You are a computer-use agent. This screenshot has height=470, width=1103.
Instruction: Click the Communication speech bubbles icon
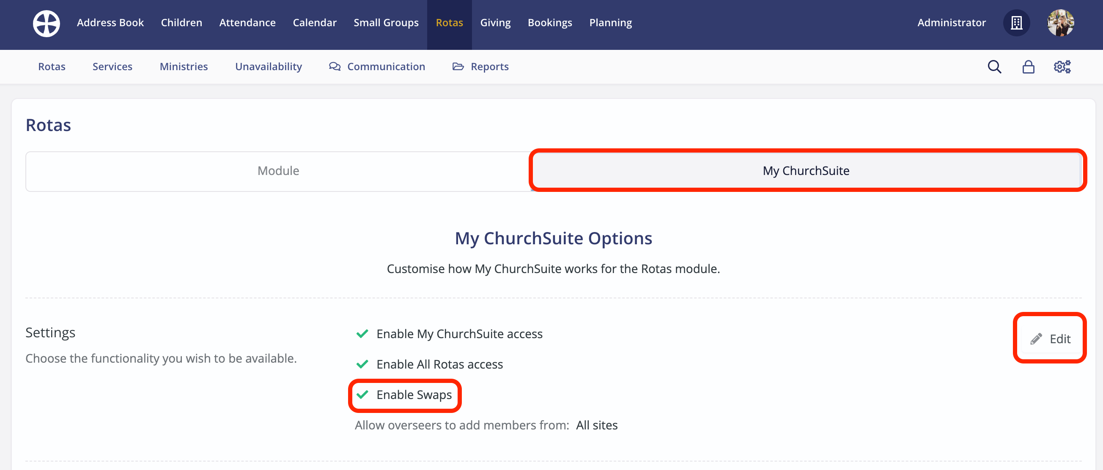click(x=335, y=67)
